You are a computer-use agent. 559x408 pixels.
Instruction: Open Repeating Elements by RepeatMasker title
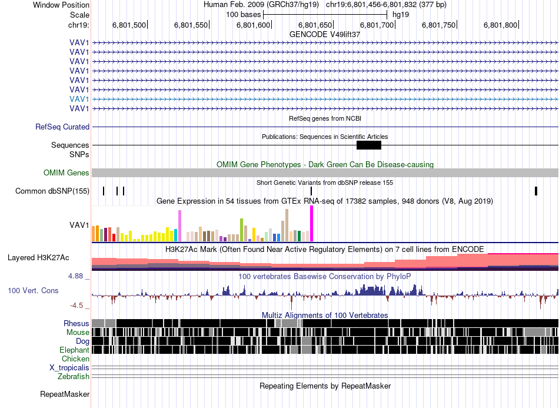click(x=325, y=386)
